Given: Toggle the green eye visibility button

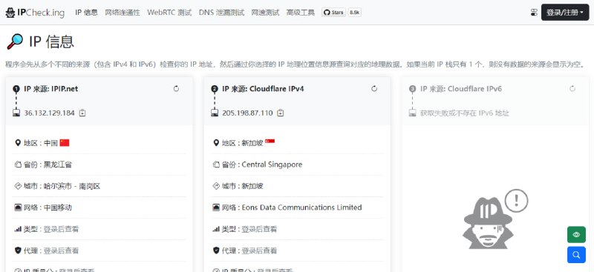Looking at the screenshot, I should pos(576,234).
